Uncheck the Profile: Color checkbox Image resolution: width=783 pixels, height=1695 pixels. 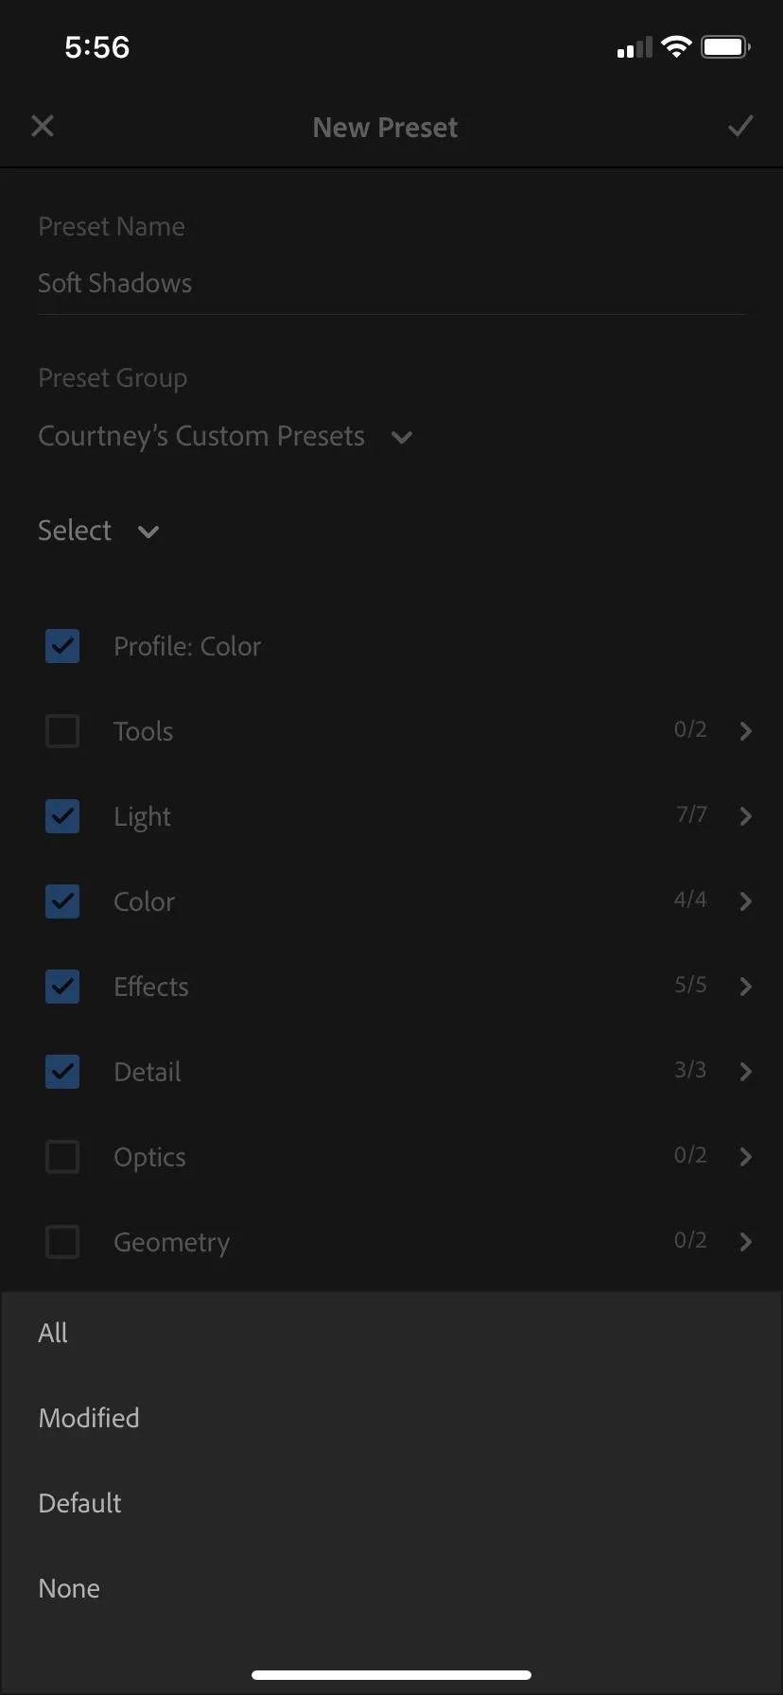coord(62,646)
